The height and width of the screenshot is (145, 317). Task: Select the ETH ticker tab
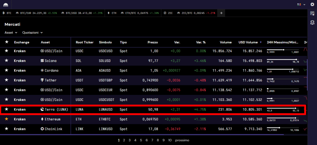click(x=112, y=13)
